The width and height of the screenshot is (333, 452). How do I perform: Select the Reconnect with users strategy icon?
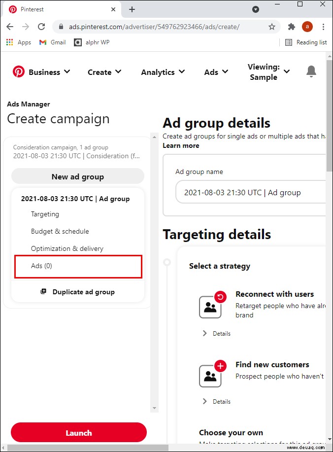[x=213, y=305]
